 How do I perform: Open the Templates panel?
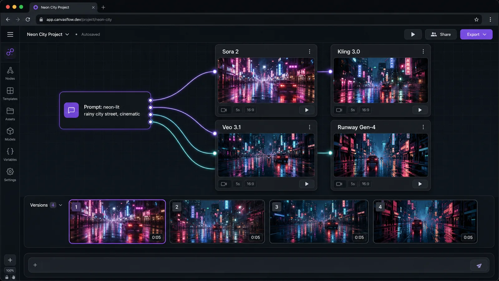click(10, 94)
